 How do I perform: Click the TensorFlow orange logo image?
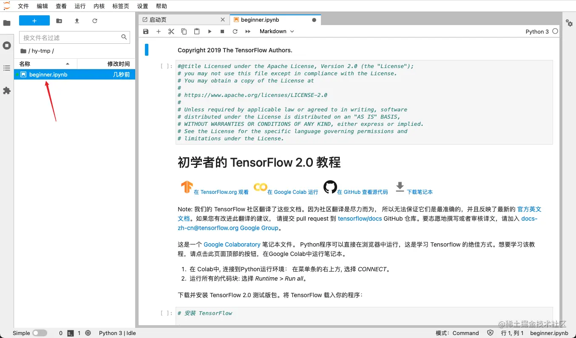coord(187,187)
